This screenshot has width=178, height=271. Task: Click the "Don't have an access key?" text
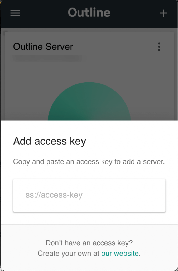[x=89, y=243]
